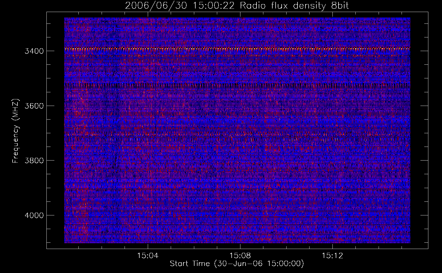Click the 3400 frequency axis label

[34, 51]
